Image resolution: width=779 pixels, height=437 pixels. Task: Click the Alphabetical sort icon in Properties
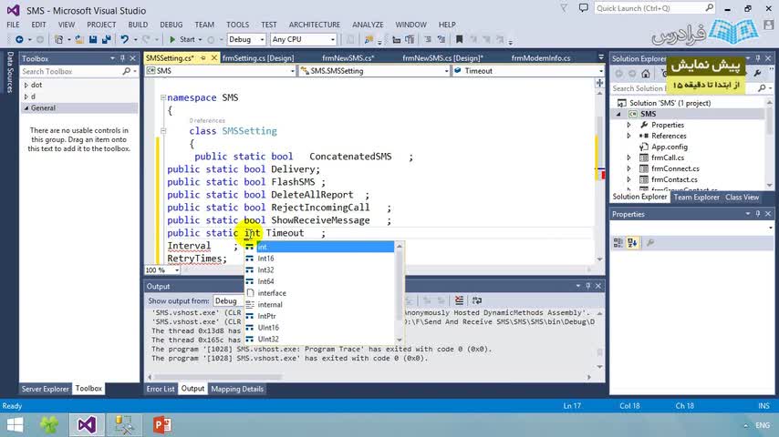(632, 242)
